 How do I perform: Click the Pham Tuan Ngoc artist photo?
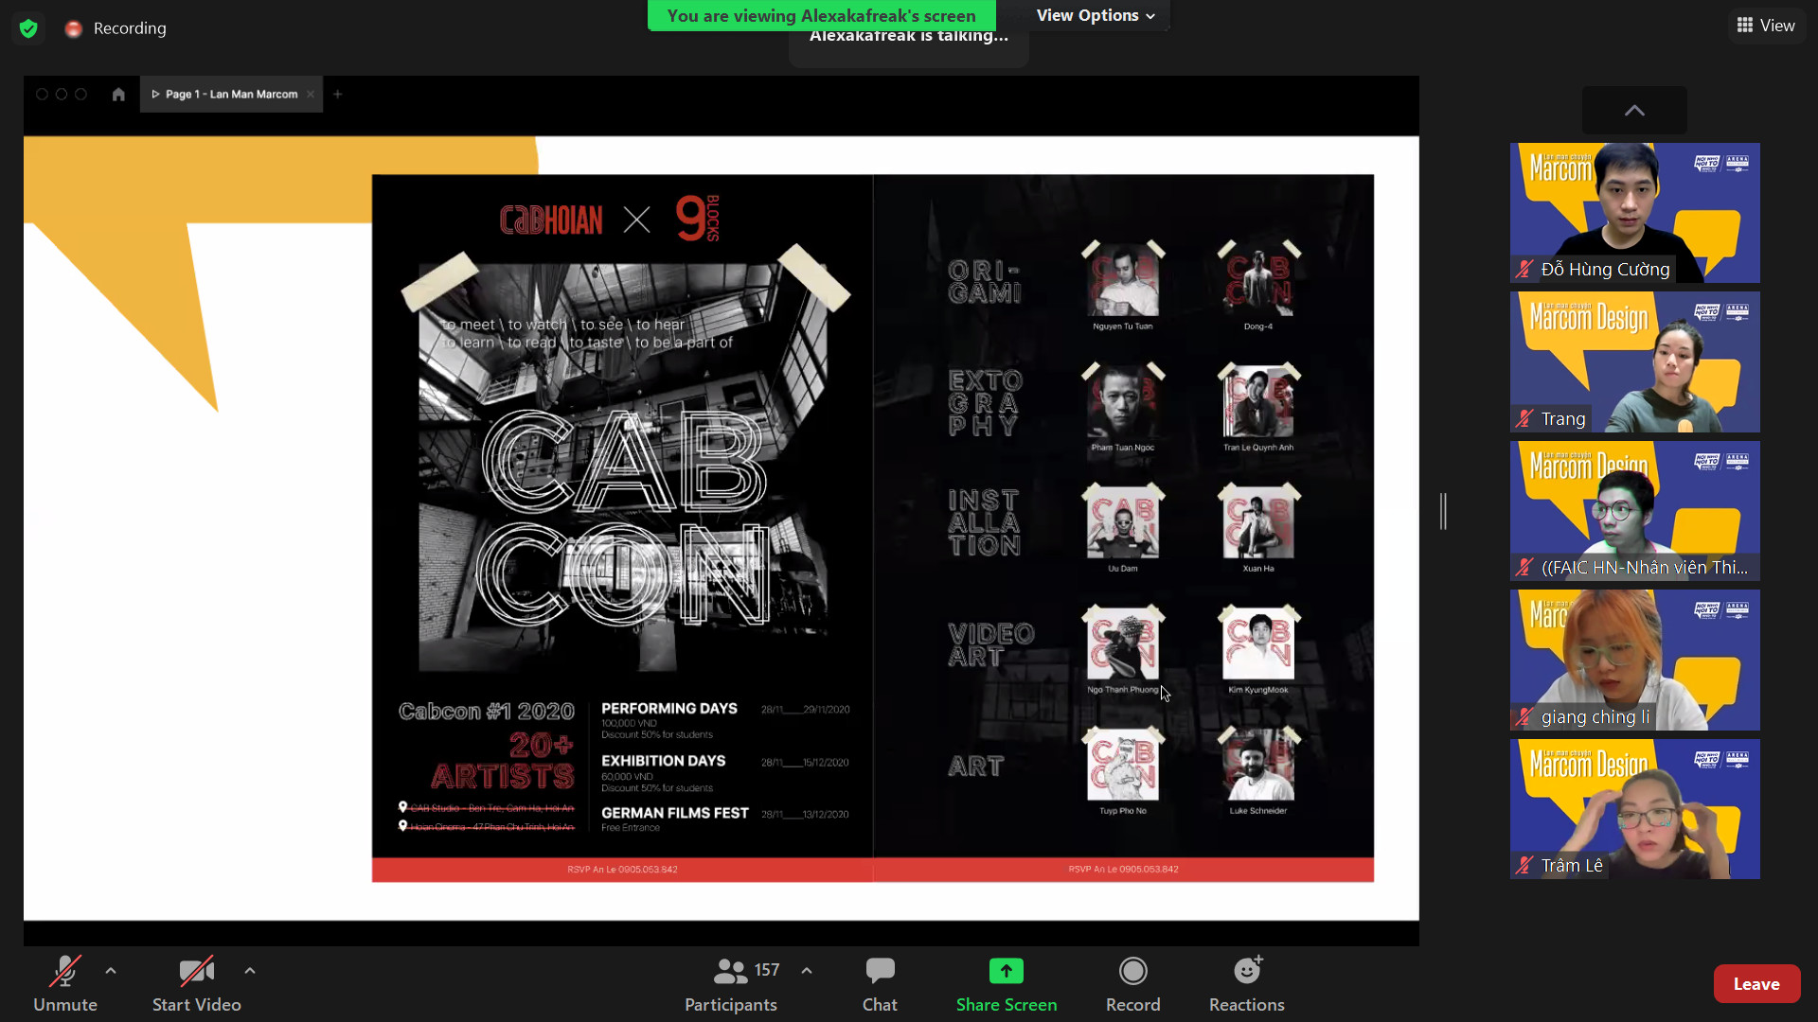tap(1123, 402)
